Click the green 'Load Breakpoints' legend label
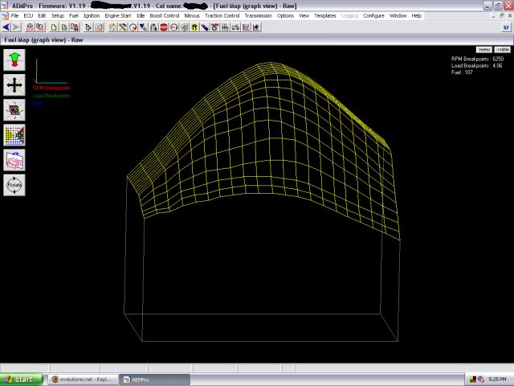 (x=51, y=96)
